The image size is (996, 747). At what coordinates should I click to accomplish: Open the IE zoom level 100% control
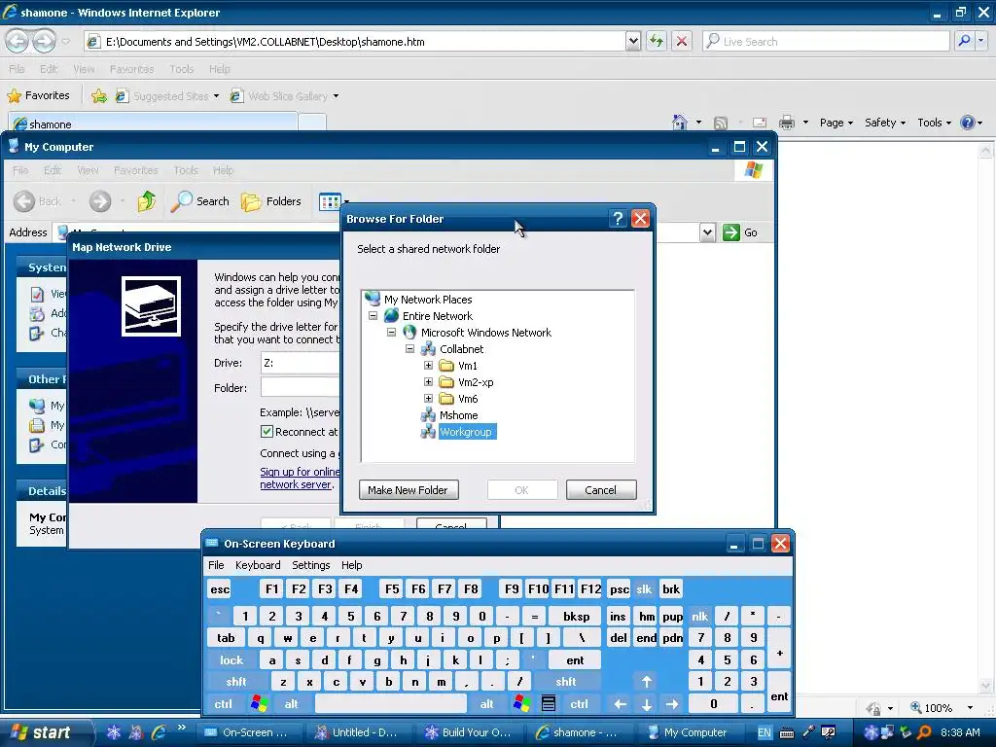point(942,708)
